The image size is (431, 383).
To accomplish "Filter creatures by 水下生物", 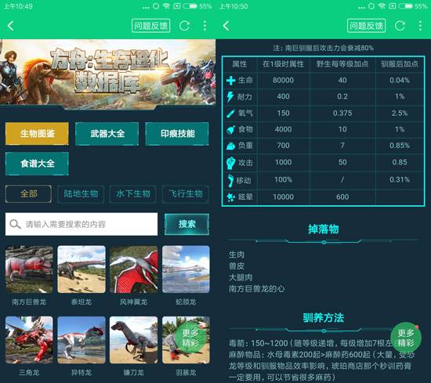I will pyautogui.click(x=133, y=193).
